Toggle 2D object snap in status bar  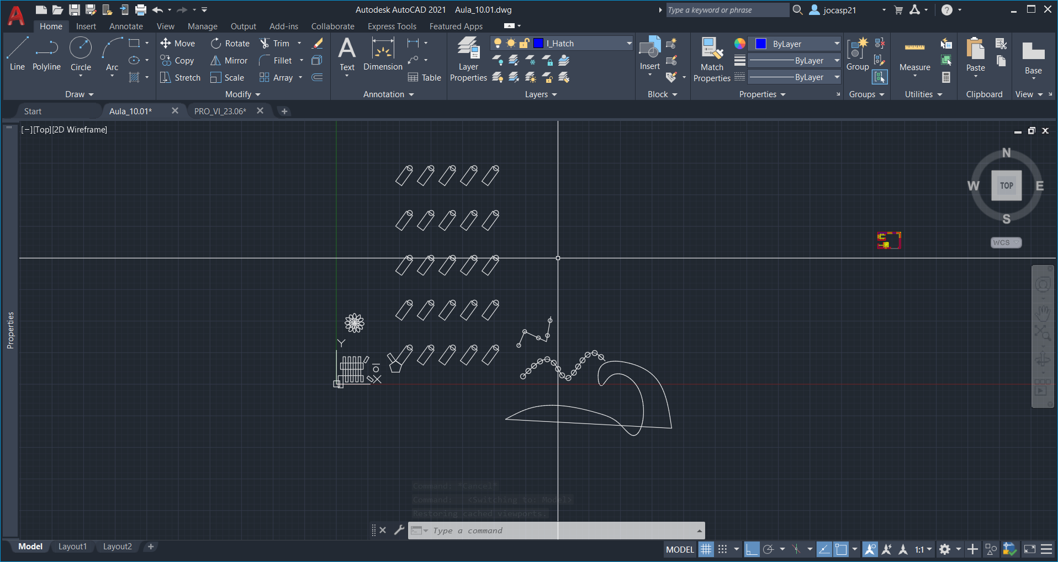(x=840, y=549)
